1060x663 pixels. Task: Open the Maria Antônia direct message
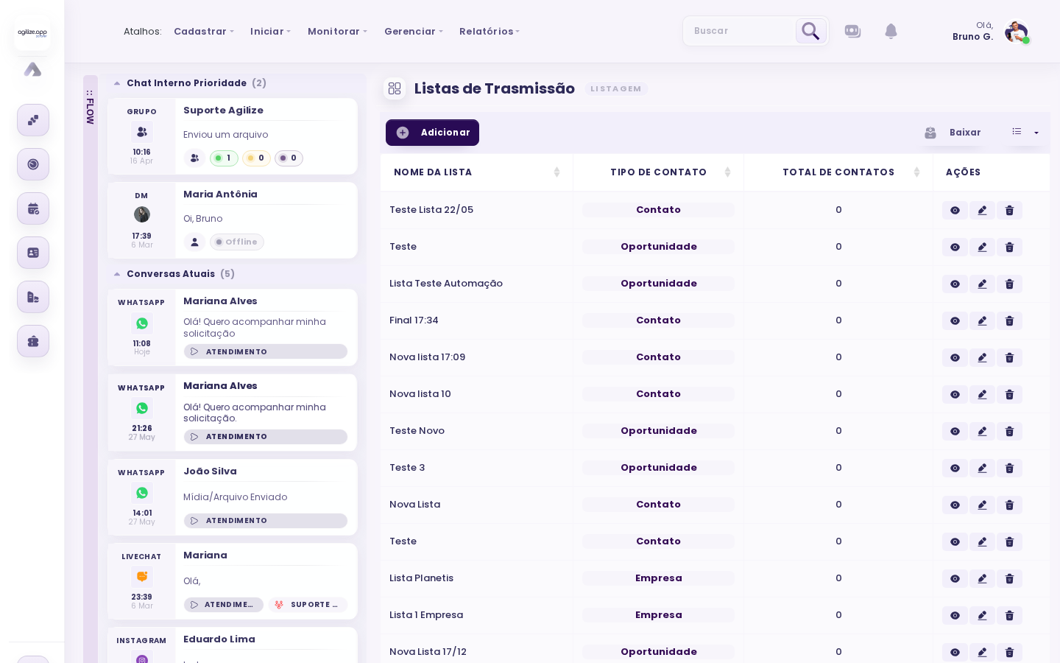pos(233,220)
